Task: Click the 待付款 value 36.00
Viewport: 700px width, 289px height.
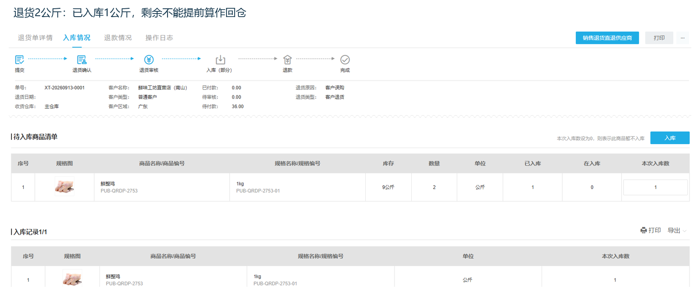Action: (238, 106)
